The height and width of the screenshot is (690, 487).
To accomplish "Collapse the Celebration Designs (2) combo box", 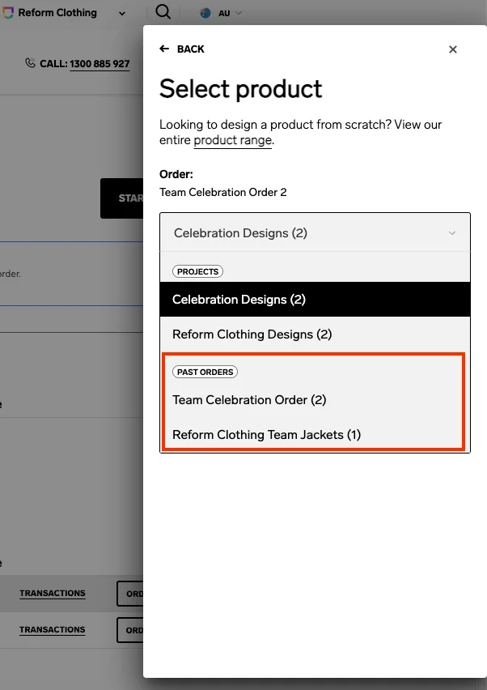I will click(x=315, y=232).
